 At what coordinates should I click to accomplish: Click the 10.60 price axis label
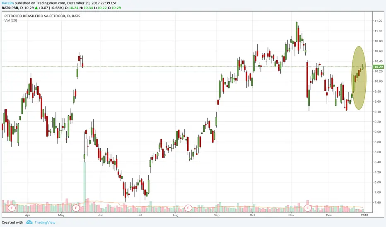pos(379,51)
